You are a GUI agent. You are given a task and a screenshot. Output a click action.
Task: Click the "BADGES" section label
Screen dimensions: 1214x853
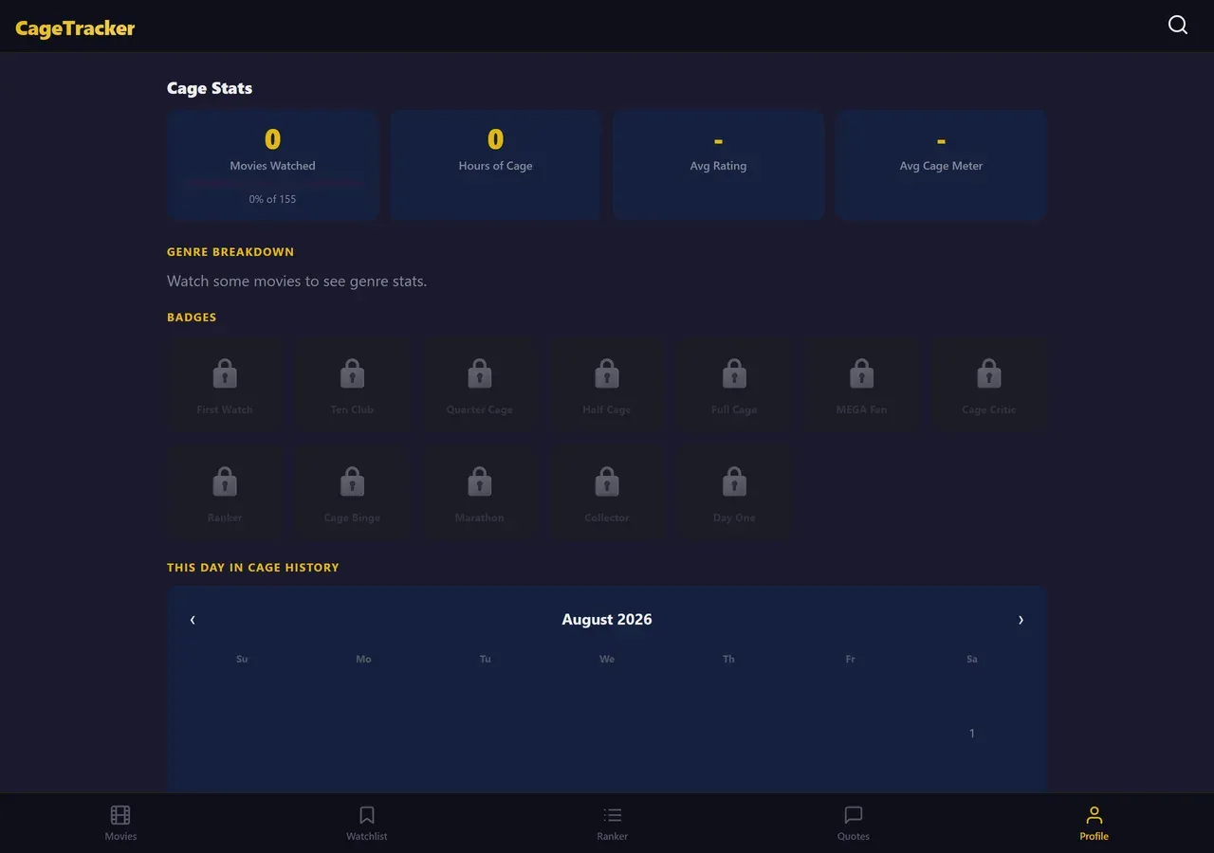tap(192, 318)
